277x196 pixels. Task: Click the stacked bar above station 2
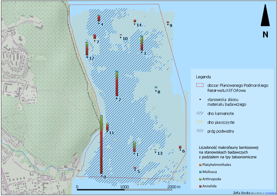(117, 83)
